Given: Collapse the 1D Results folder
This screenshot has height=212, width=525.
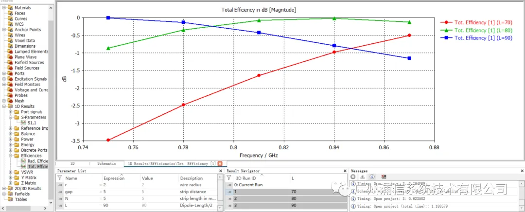Looking at the screenshot, I should click(x=4, y=106).
